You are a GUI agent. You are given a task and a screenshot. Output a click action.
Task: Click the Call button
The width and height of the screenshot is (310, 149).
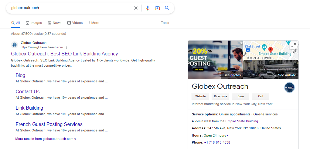pos(261,96)
